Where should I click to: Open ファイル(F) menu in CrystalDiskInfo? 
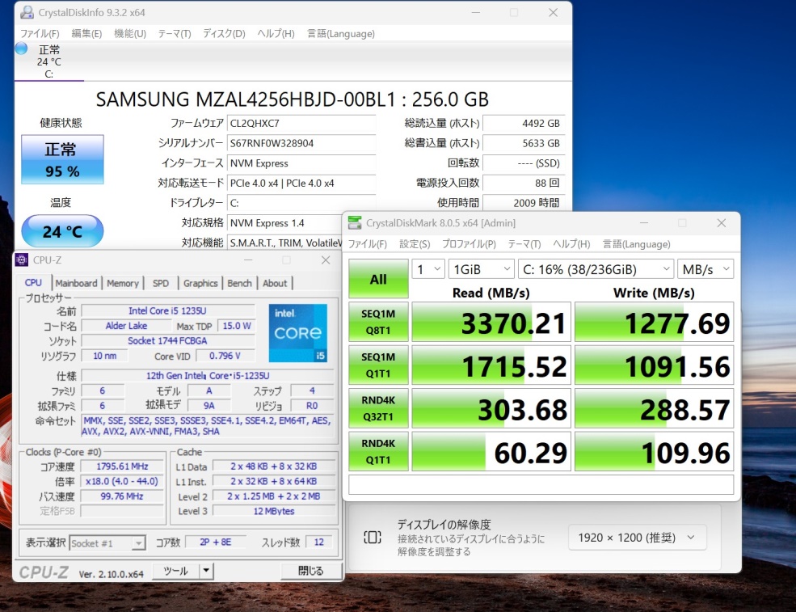[40, 33]
